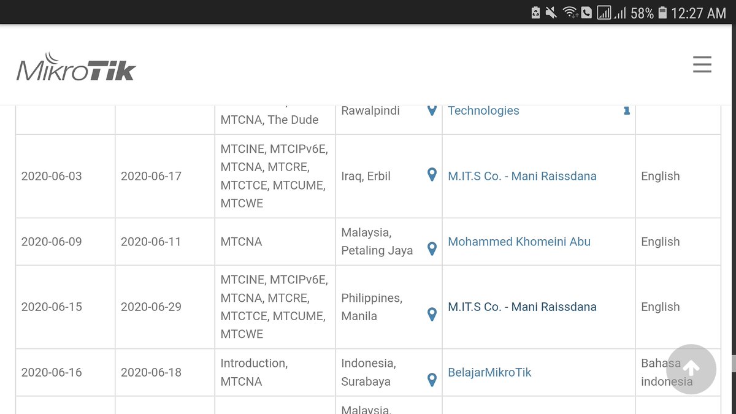Open the hamburger navigation menu
This screenshot has height=414, width=736.
702,64
